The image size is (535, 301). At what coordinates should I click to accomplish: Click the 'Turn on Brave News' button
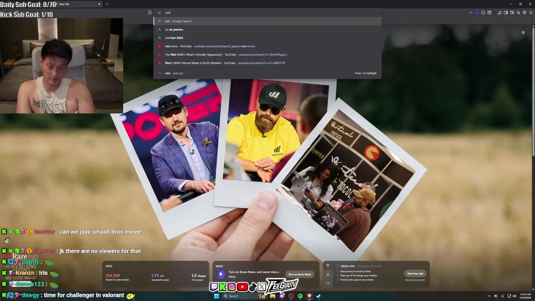300,274
